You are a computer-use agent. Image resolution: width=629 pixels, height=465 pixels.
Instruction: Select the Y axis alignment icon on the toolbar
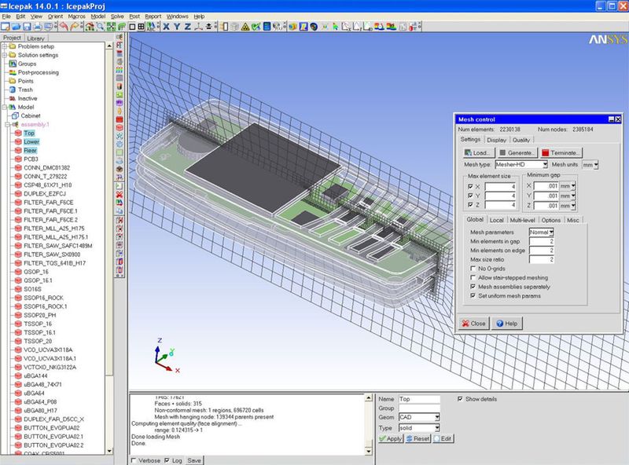click(175, 26)
